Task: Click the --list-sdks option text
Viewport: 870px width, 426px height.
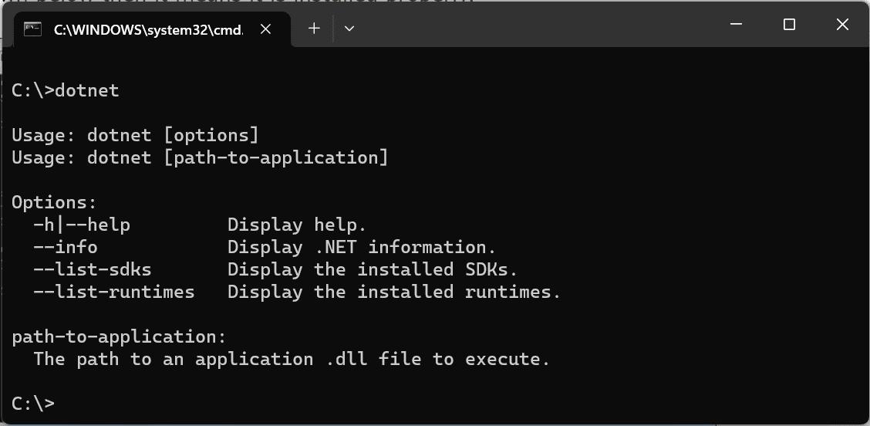Action: pos(93,269)
